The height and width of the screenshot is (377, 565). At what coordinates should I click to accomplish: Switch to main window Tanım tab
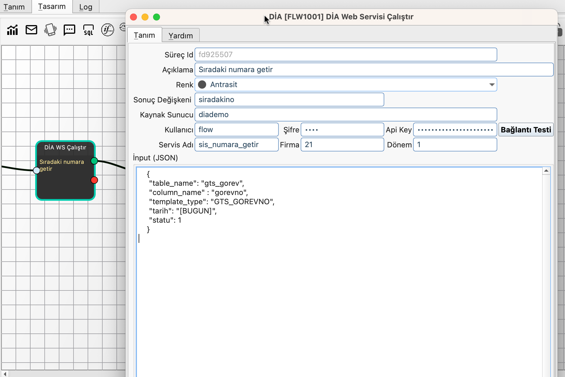pos(14,7)
